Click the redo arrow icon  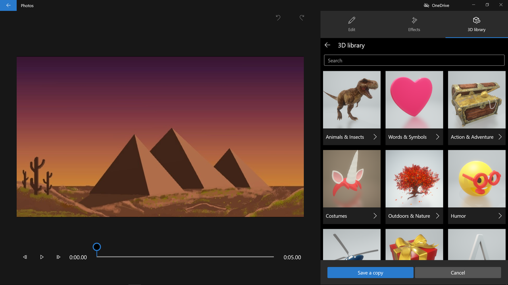tap(302, 17)
